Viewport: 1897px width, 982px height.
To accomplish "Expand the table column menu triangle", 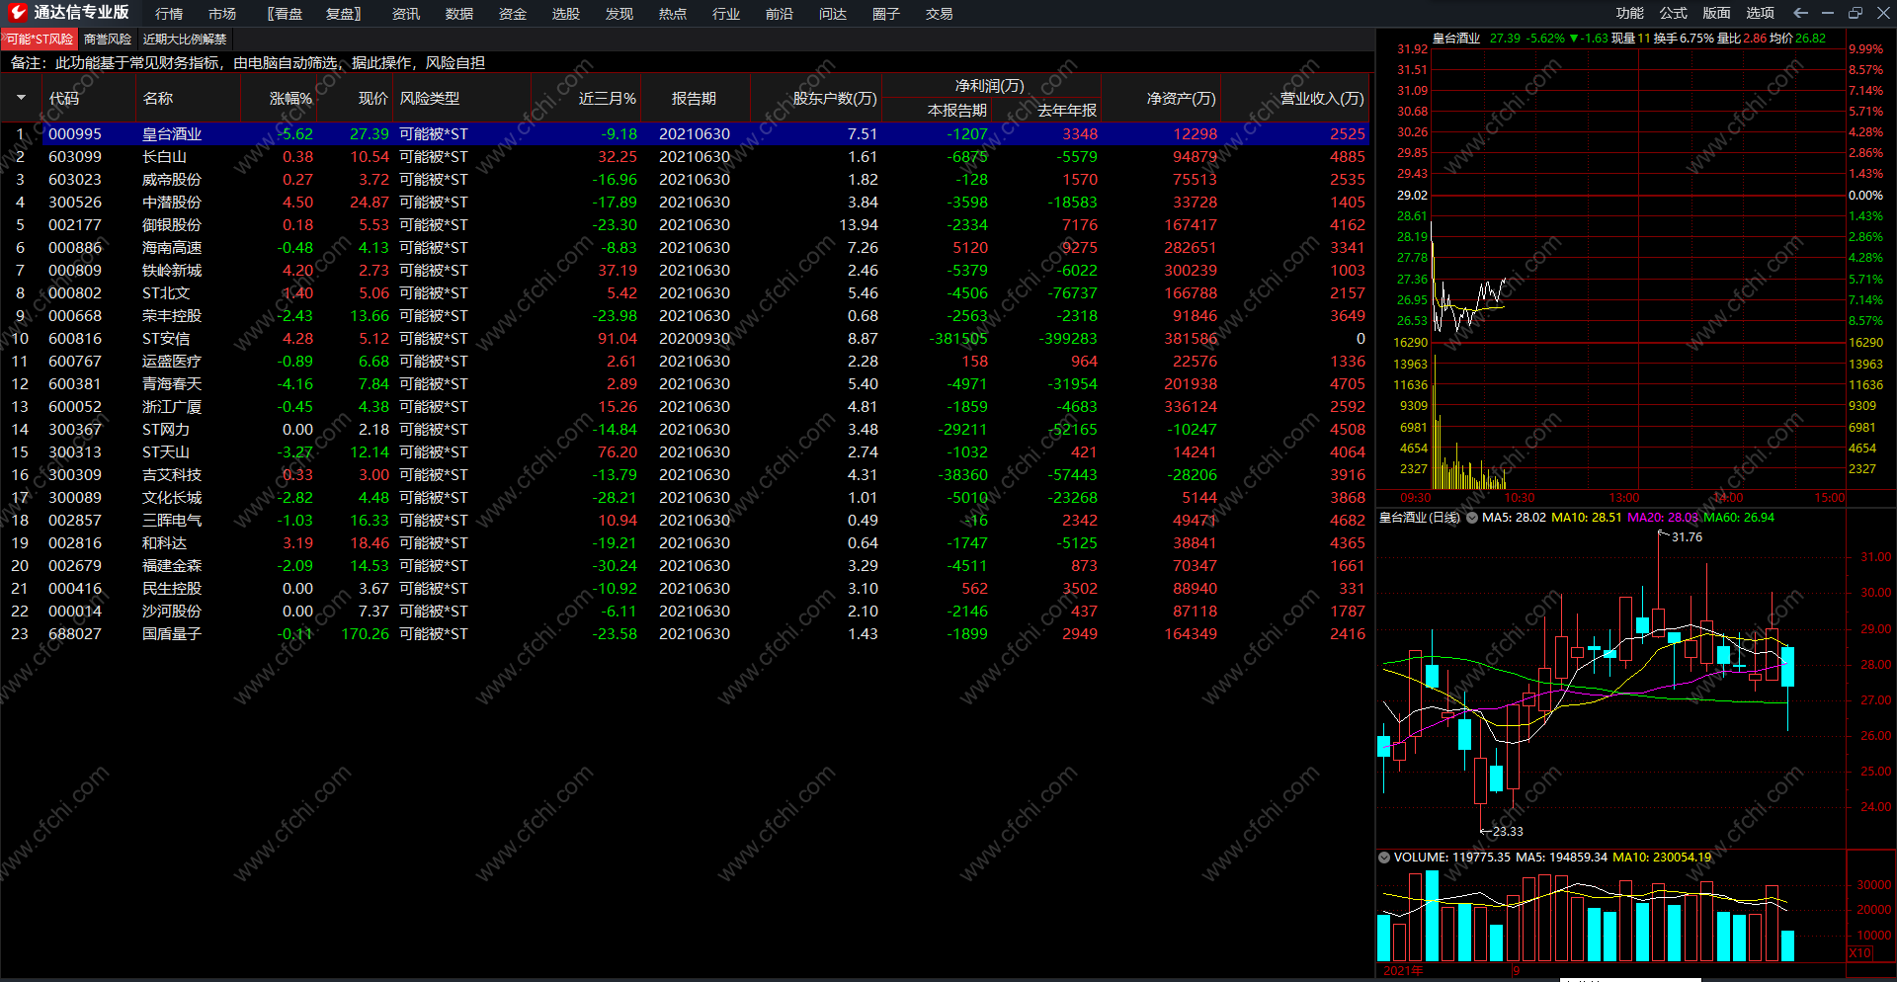I will [x=21, y=98].
